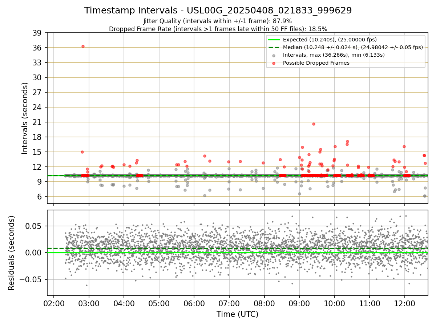The height and width of the screenshot is (327, 436).
Task: Click the '27' tick on the intervals axis
Action: coord(37,93)
